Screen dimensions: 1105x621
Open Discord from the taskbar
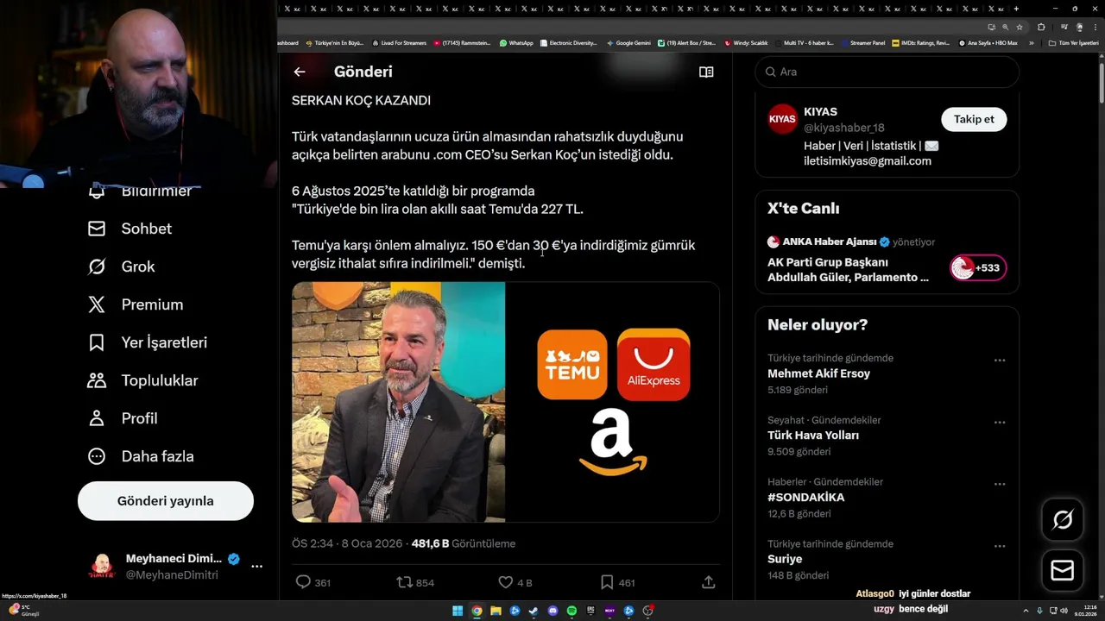click(x=552, y=611)
